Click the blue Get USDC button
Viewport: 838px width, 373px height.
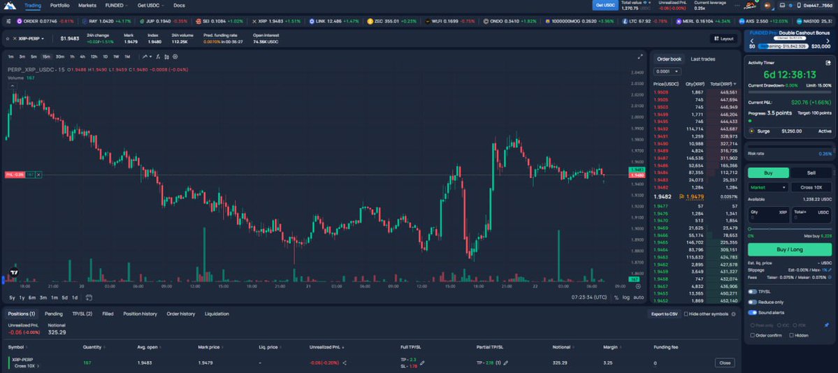click(605, 6)
